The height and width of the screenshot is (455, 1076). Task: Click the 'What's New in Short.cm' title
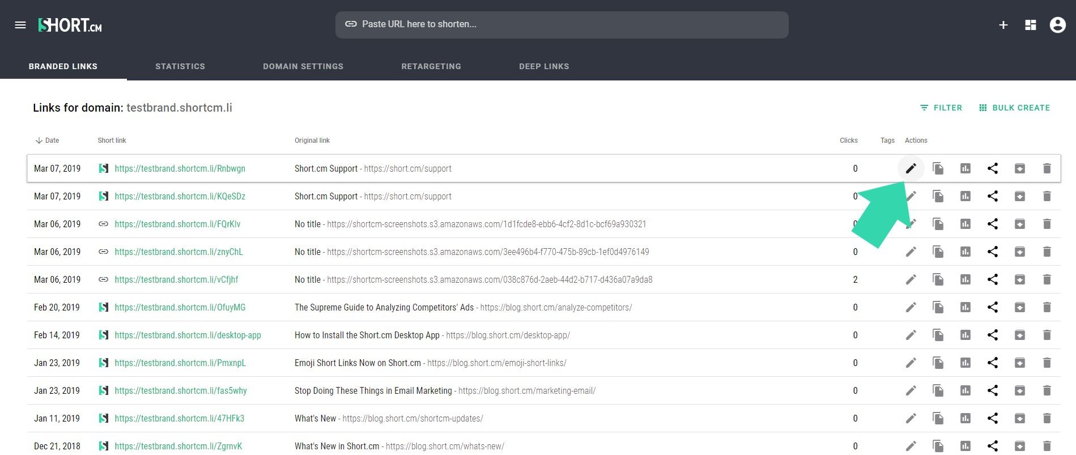(337, 446)
